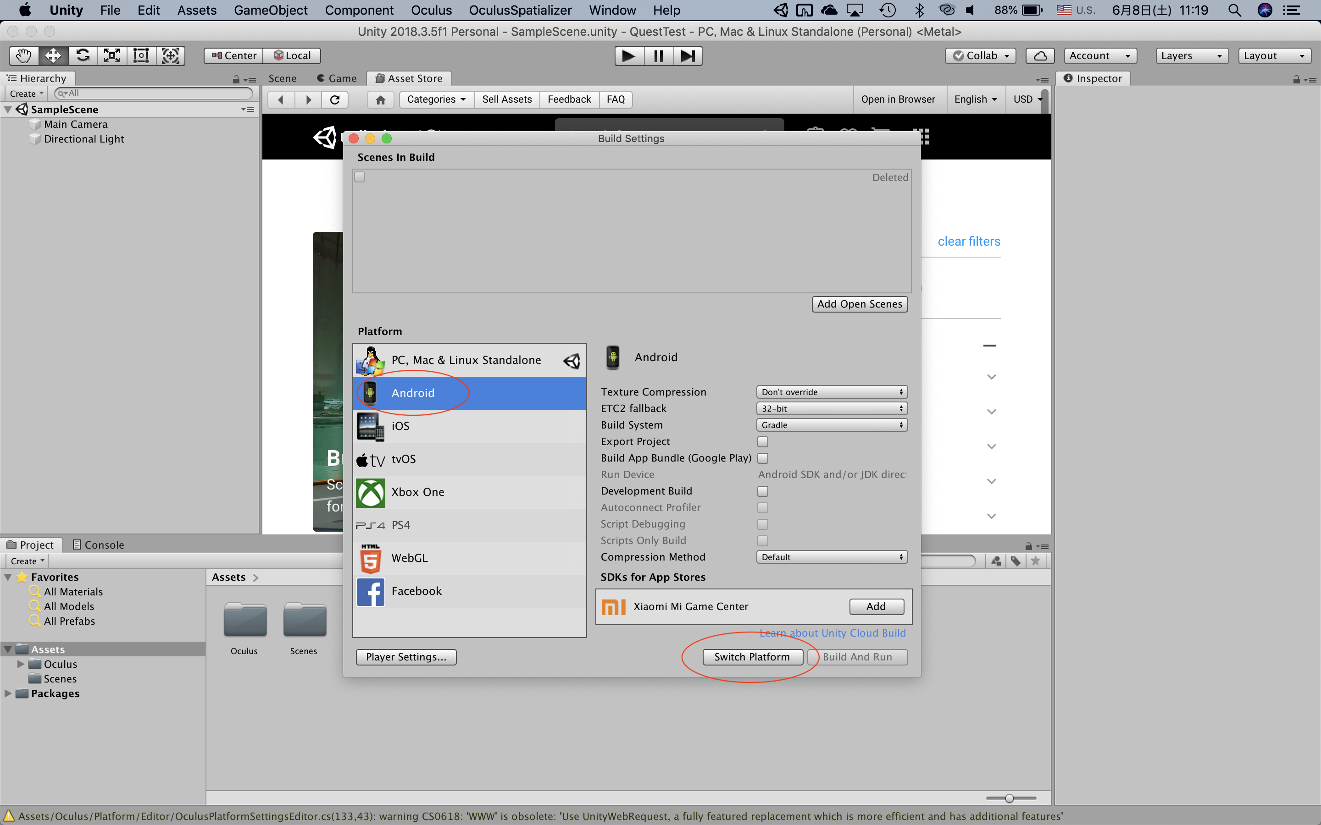Enable Build App Bundle (Google Play)
The width and height of the screenshot is (1321, 825).
tap(763, 458)
